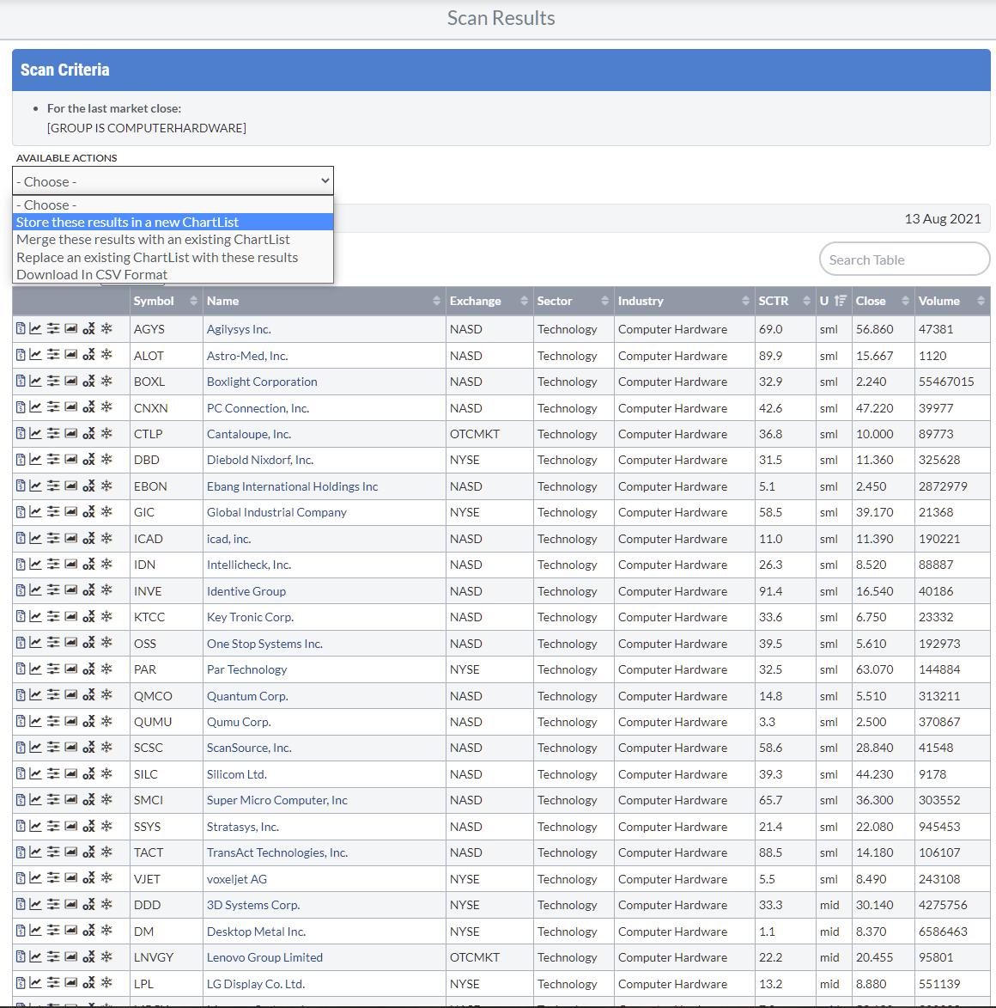Select Store these results in a new ChartList
The height and width of the screenshot is (1008, 996).
point(127,222)
